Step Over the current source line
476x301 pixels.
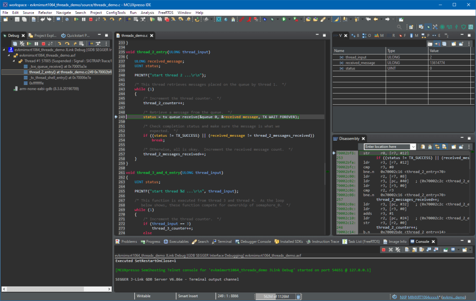tap(67, 43)
